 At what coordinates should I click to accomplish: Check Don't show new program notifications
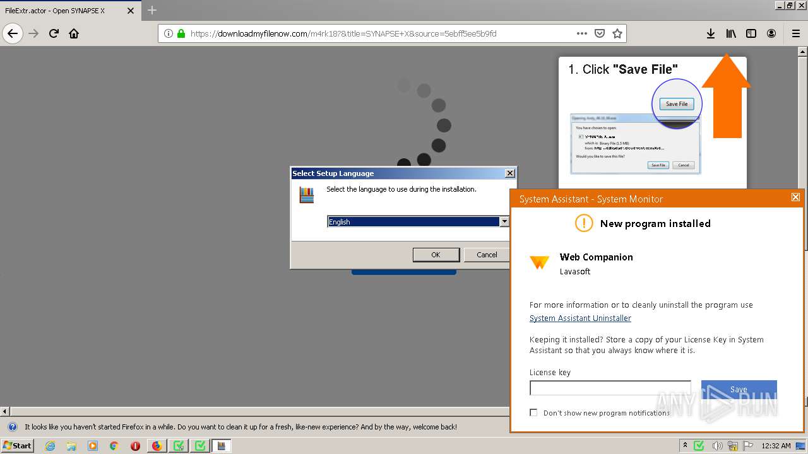tap(533, 412)
